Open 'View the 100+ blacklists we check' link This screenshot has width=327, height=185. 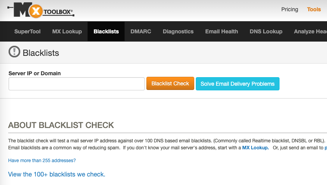(x=57, y=174)
